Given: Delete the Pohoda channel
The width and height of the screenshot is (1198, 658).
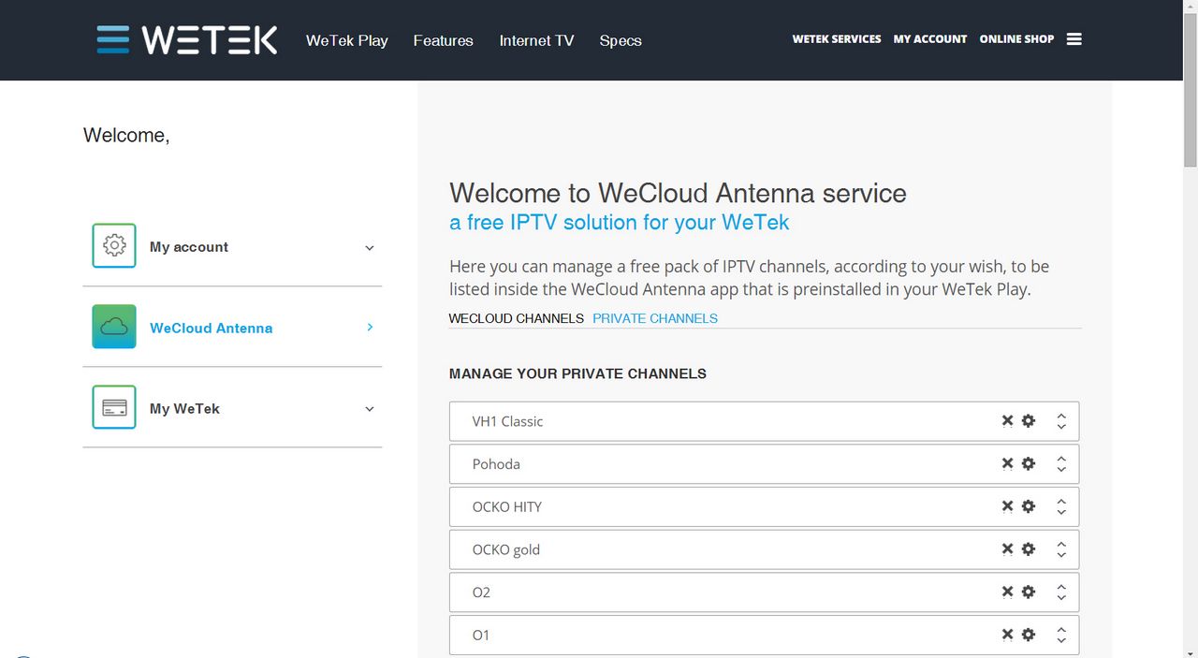Looking at the screenshot, I should [x=1008, y=463].
